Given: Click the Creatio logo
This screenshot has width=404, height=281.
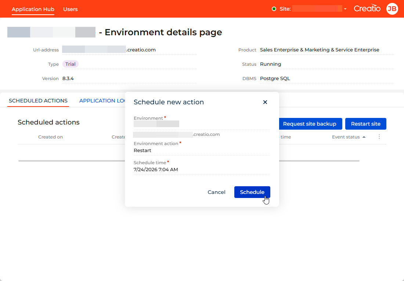Looking at the screenshot, I should (x=367, y=8).
